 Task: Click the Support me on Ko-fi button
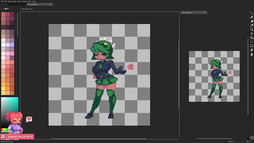(17, 137)
